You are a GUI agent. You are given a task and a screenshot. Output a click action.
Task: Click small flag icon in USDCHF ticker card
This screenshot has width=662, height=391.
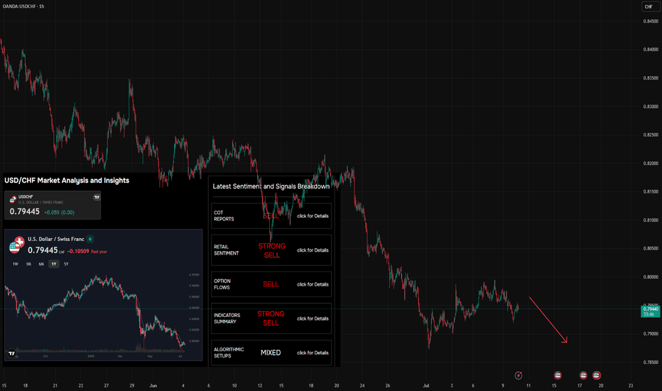point(13,199)
